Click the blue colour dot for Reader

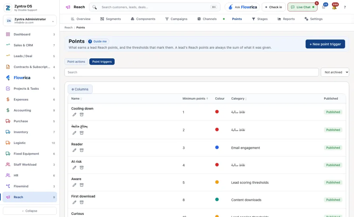point(217,147)
